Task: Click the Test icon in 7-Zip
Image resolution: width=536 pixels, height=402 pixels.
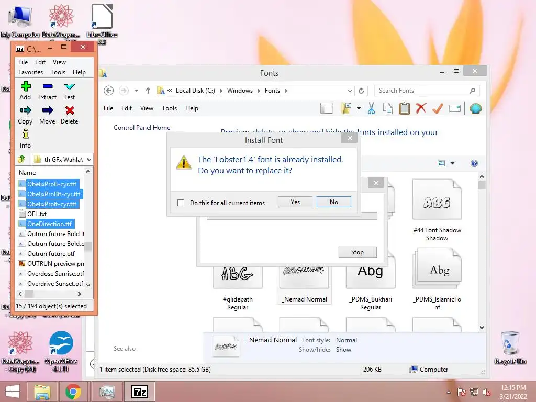Action: 69,87
